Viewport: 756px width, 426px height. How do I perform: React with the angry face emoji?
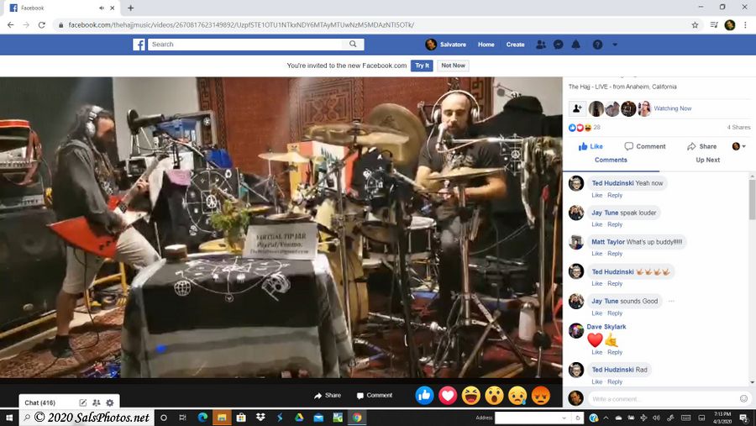[x=541, y=395]
